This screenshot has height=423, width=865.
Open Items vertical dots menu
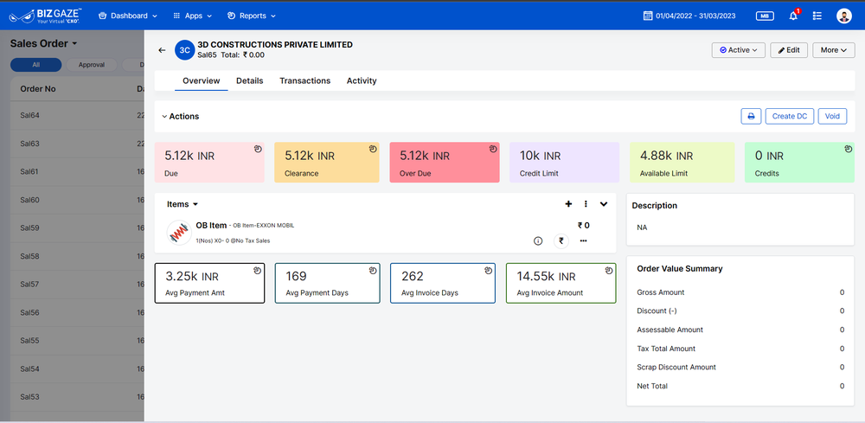click(x=586, y=204)
